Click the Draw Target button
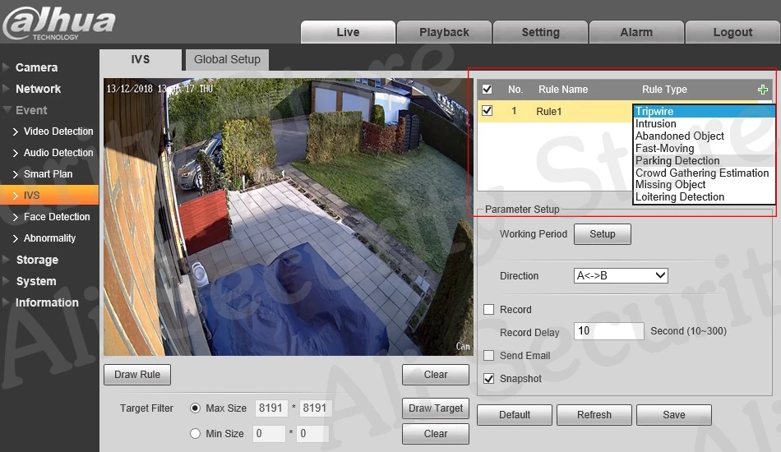This screenshot has width=781, height=452. tap(436, 408)
